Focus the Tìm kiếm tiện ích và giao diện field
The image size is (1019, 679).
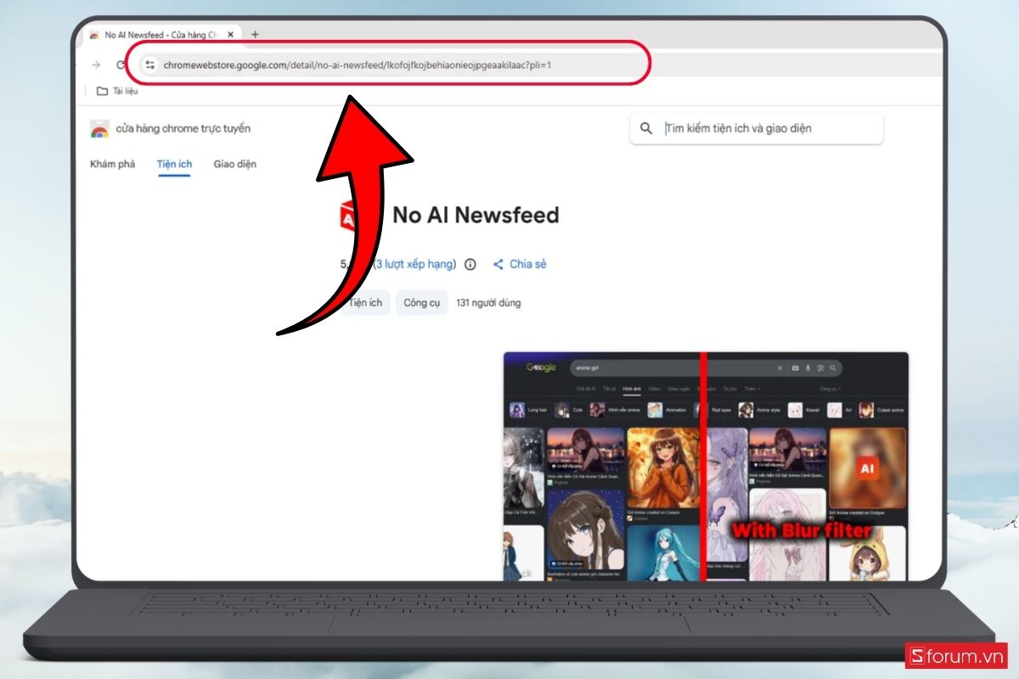point(756,128)
